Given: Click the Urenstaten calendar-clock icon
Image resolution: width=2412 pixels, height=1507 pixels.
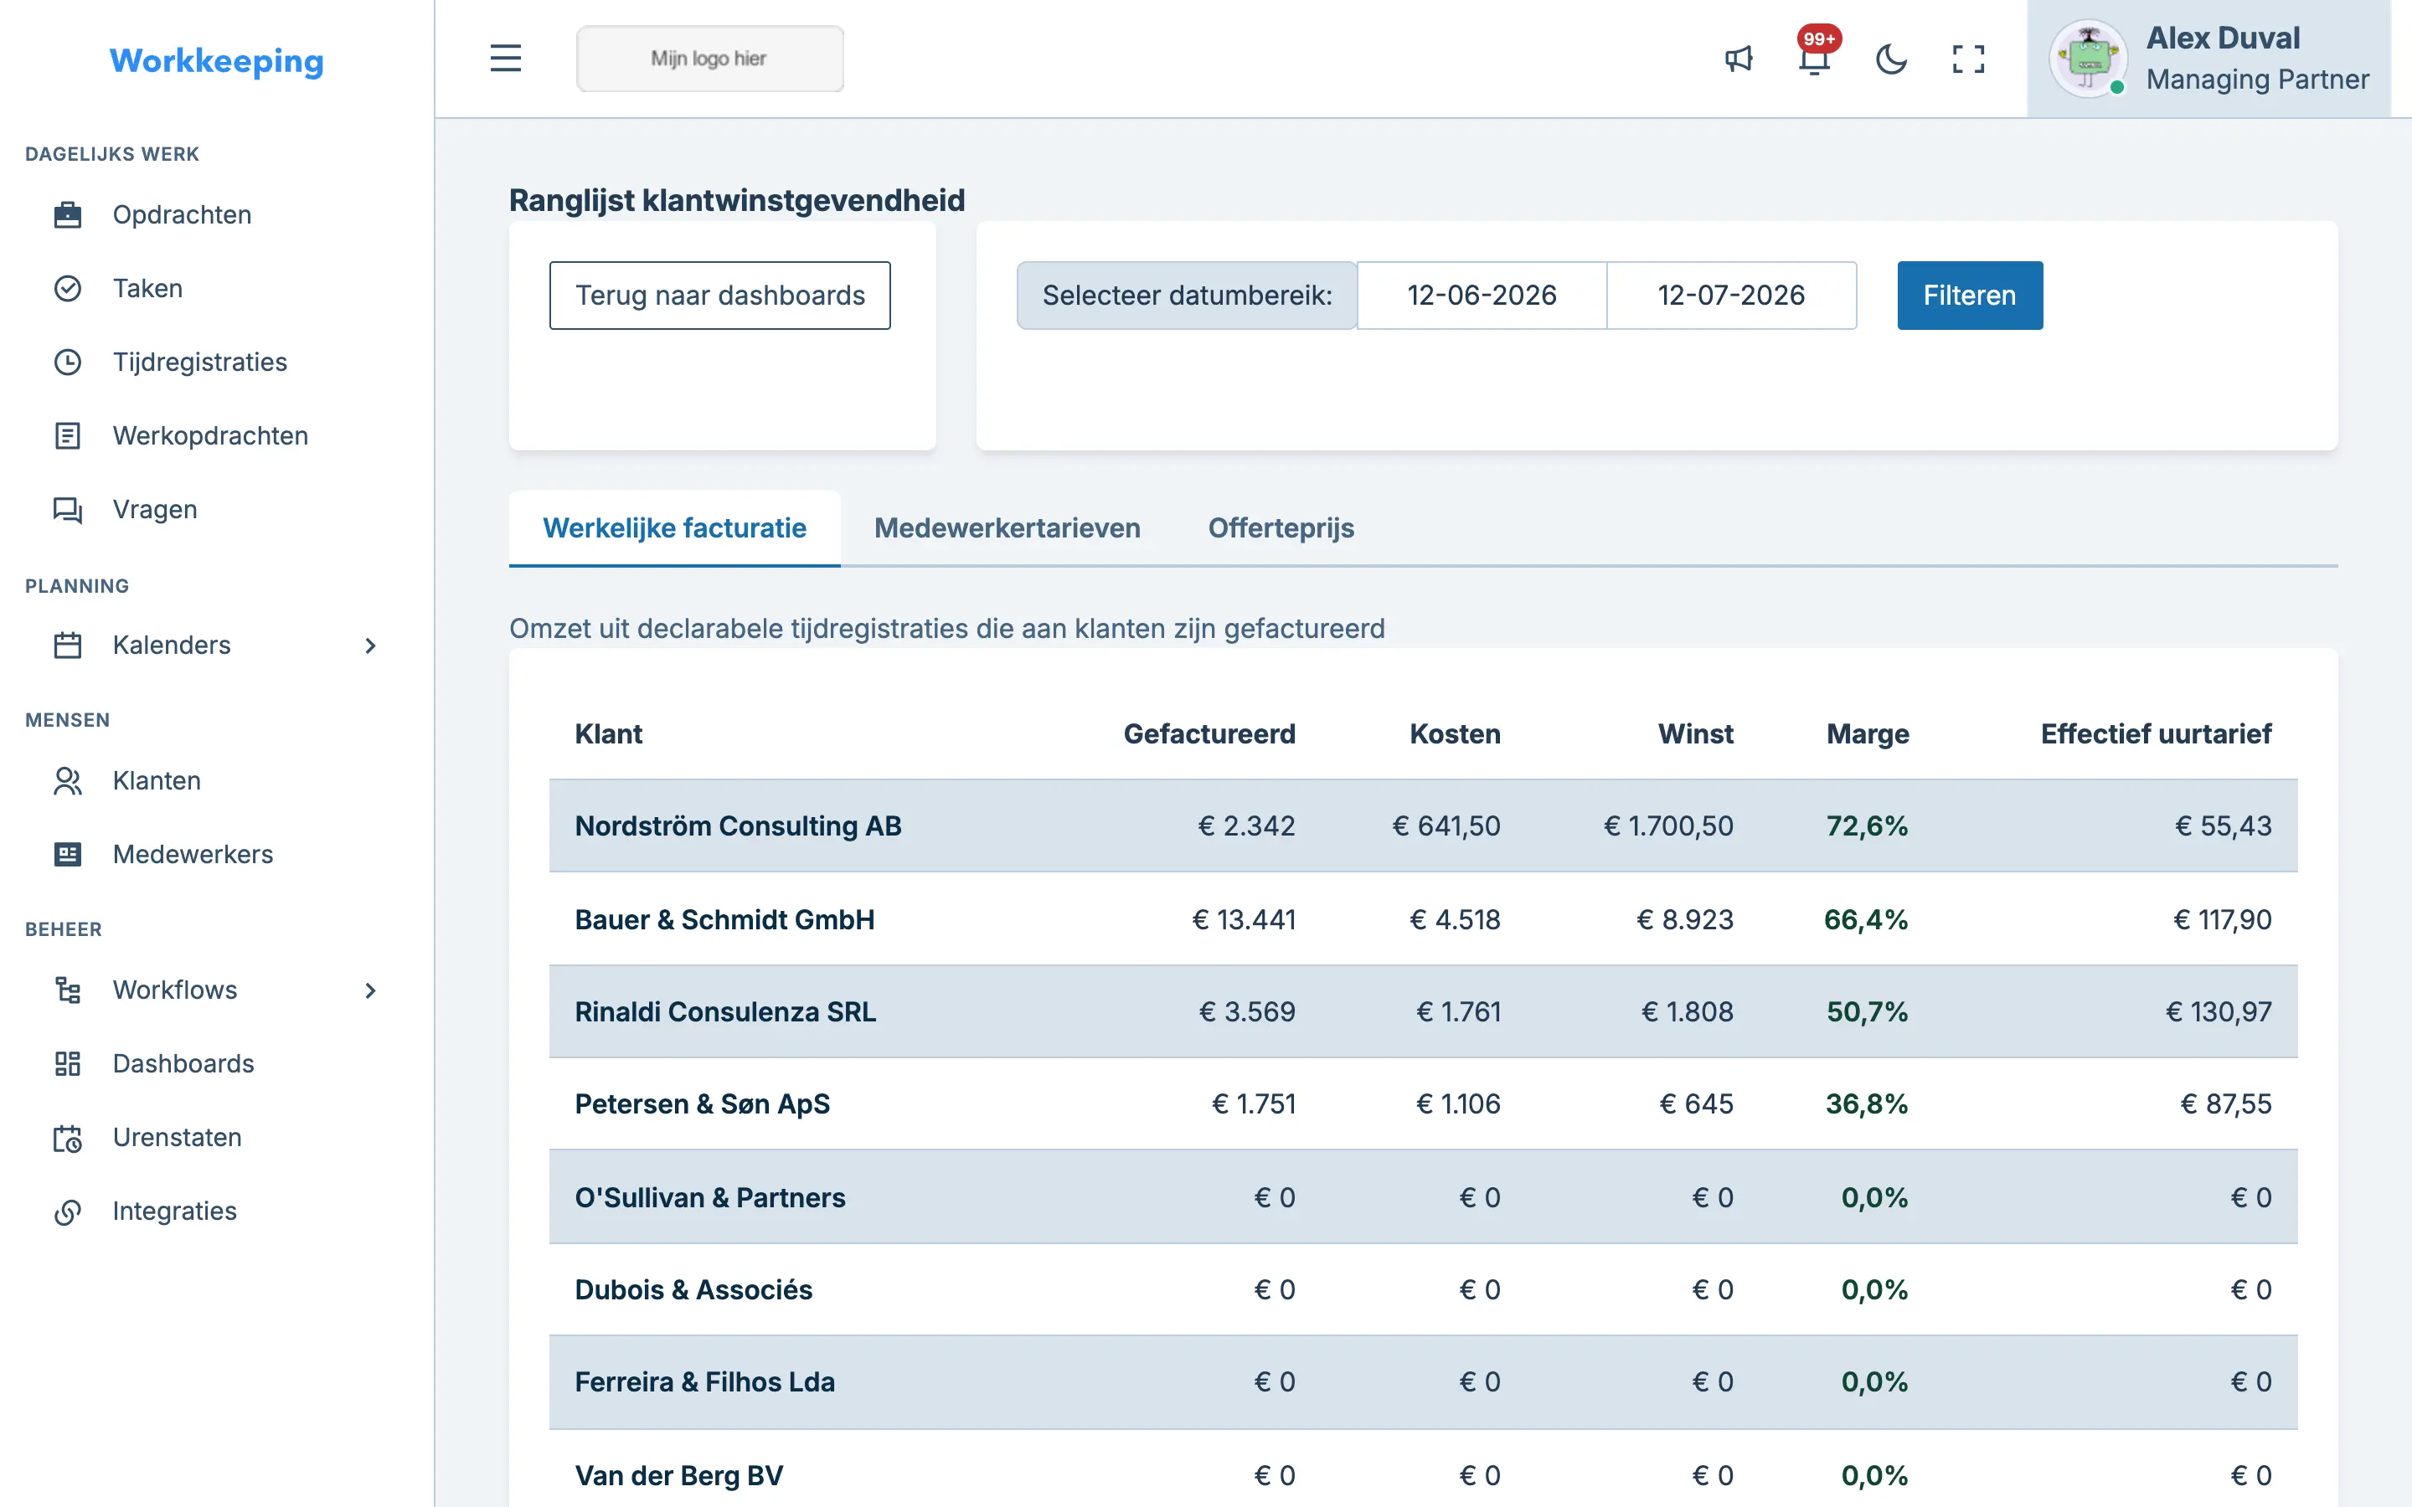Looking at the screenshot, I should click(67, 1139).
